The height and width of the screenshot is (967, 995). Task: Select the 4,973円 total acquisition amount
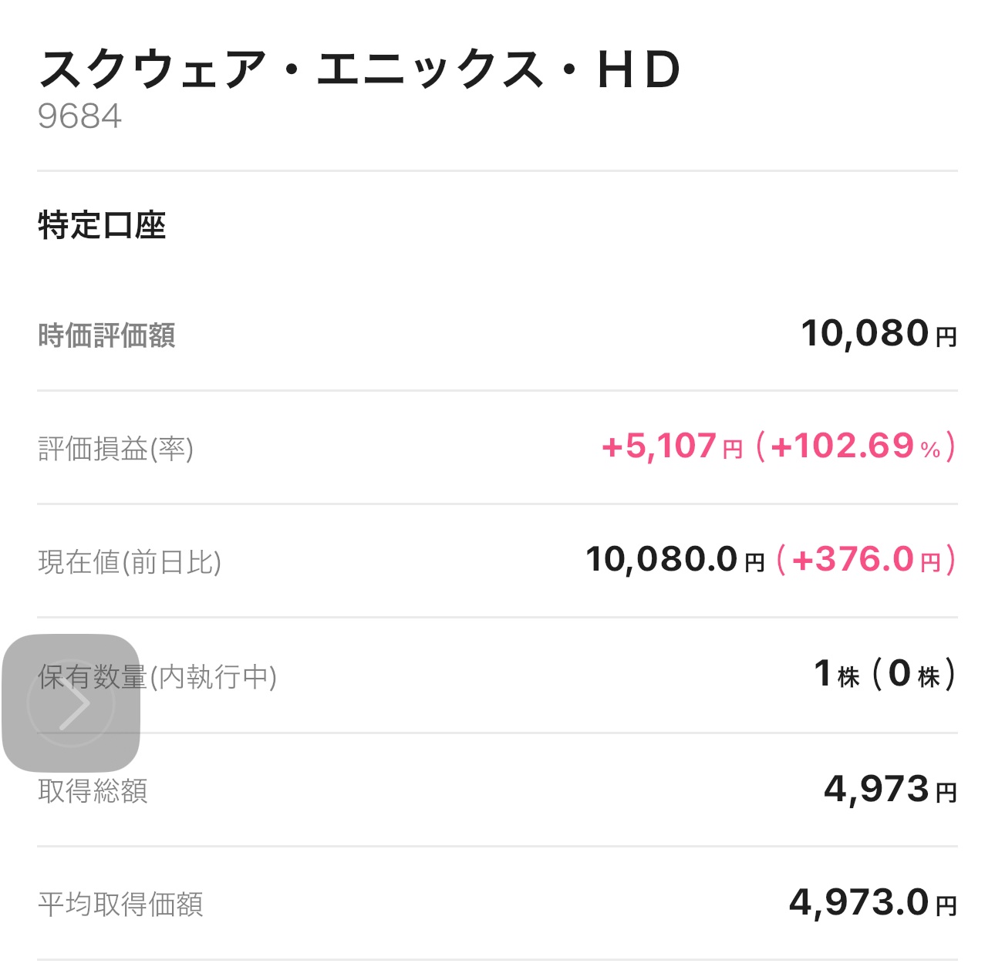tap(891, 790)
